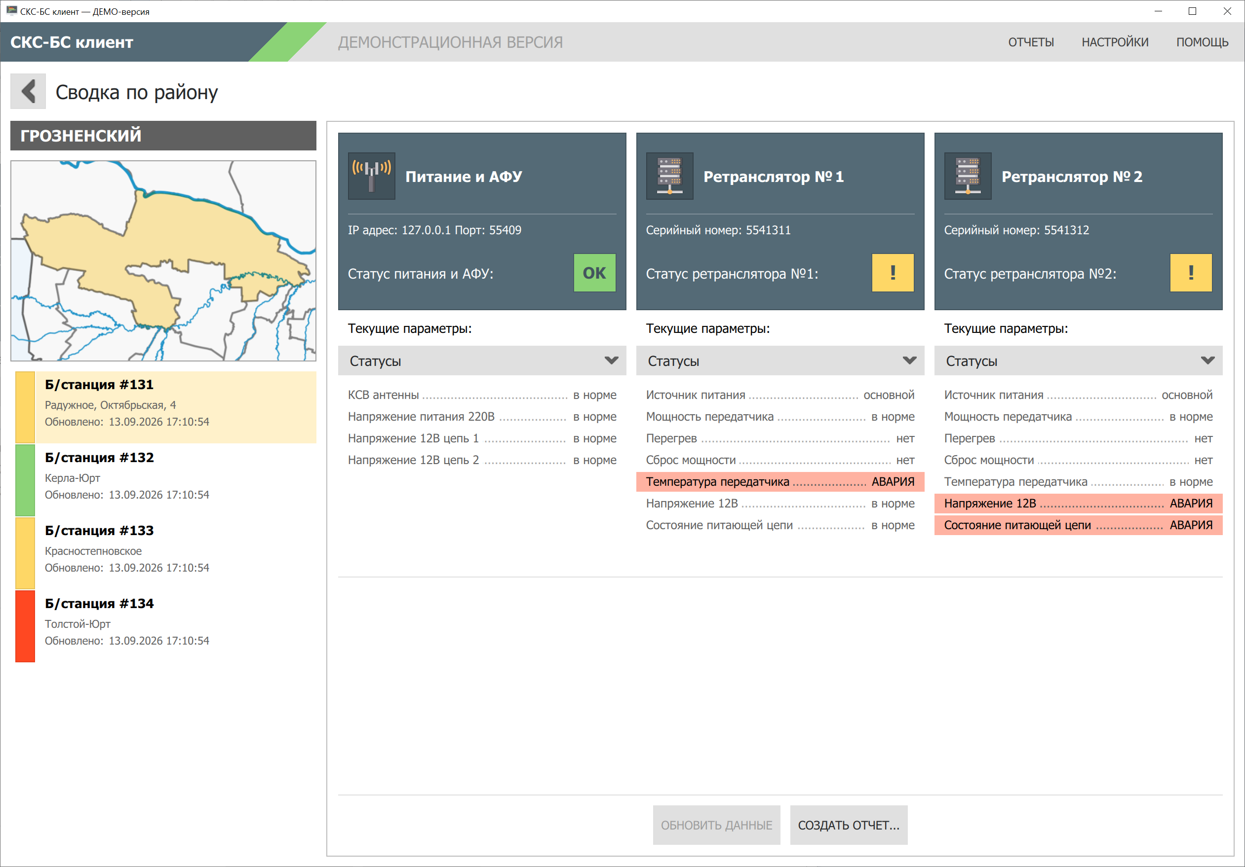This screenshot has height=867, width=1245.
Task: Click the СКС-БС клиент logo title
Action: tap(72, 42)
